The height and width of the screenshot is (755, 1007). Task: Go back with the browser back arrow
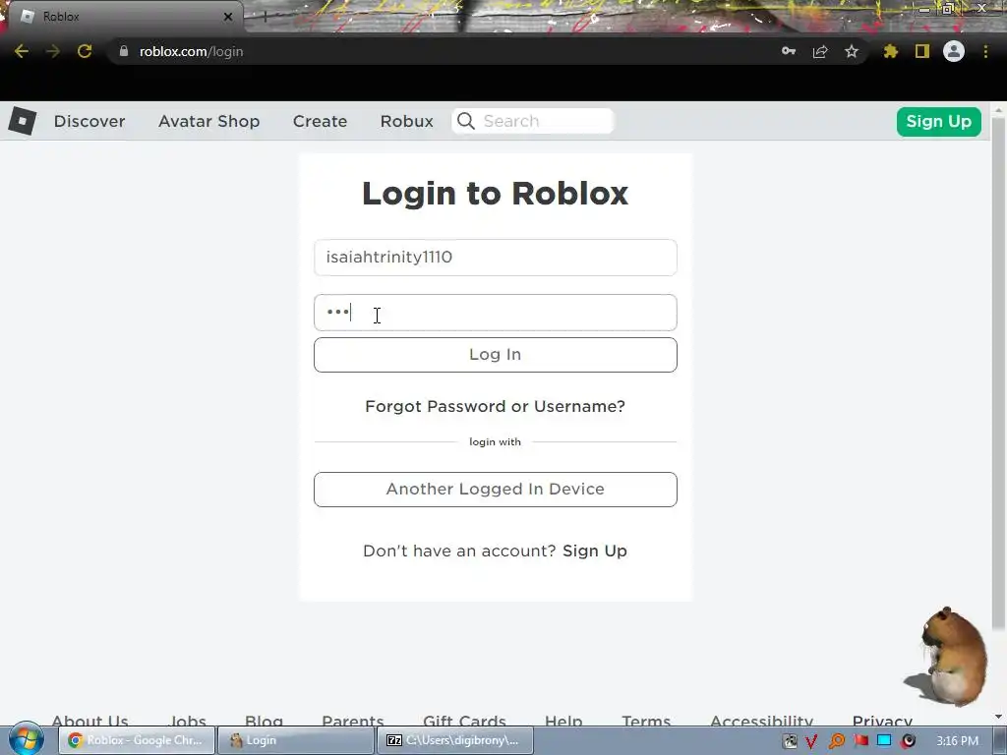click(22, 51)
